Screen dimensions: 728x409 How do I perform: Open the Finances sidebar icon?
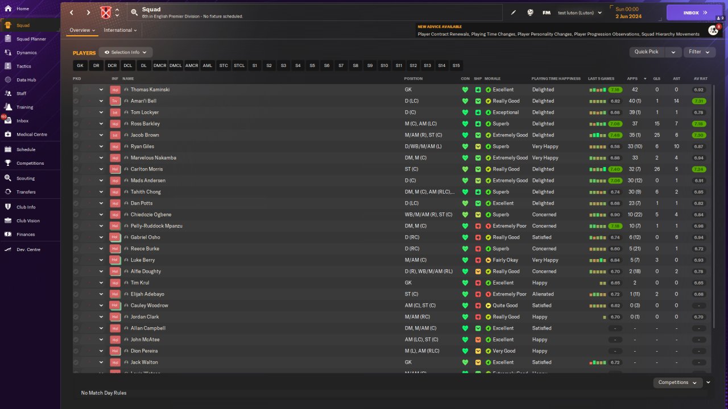tap(8, 235)
